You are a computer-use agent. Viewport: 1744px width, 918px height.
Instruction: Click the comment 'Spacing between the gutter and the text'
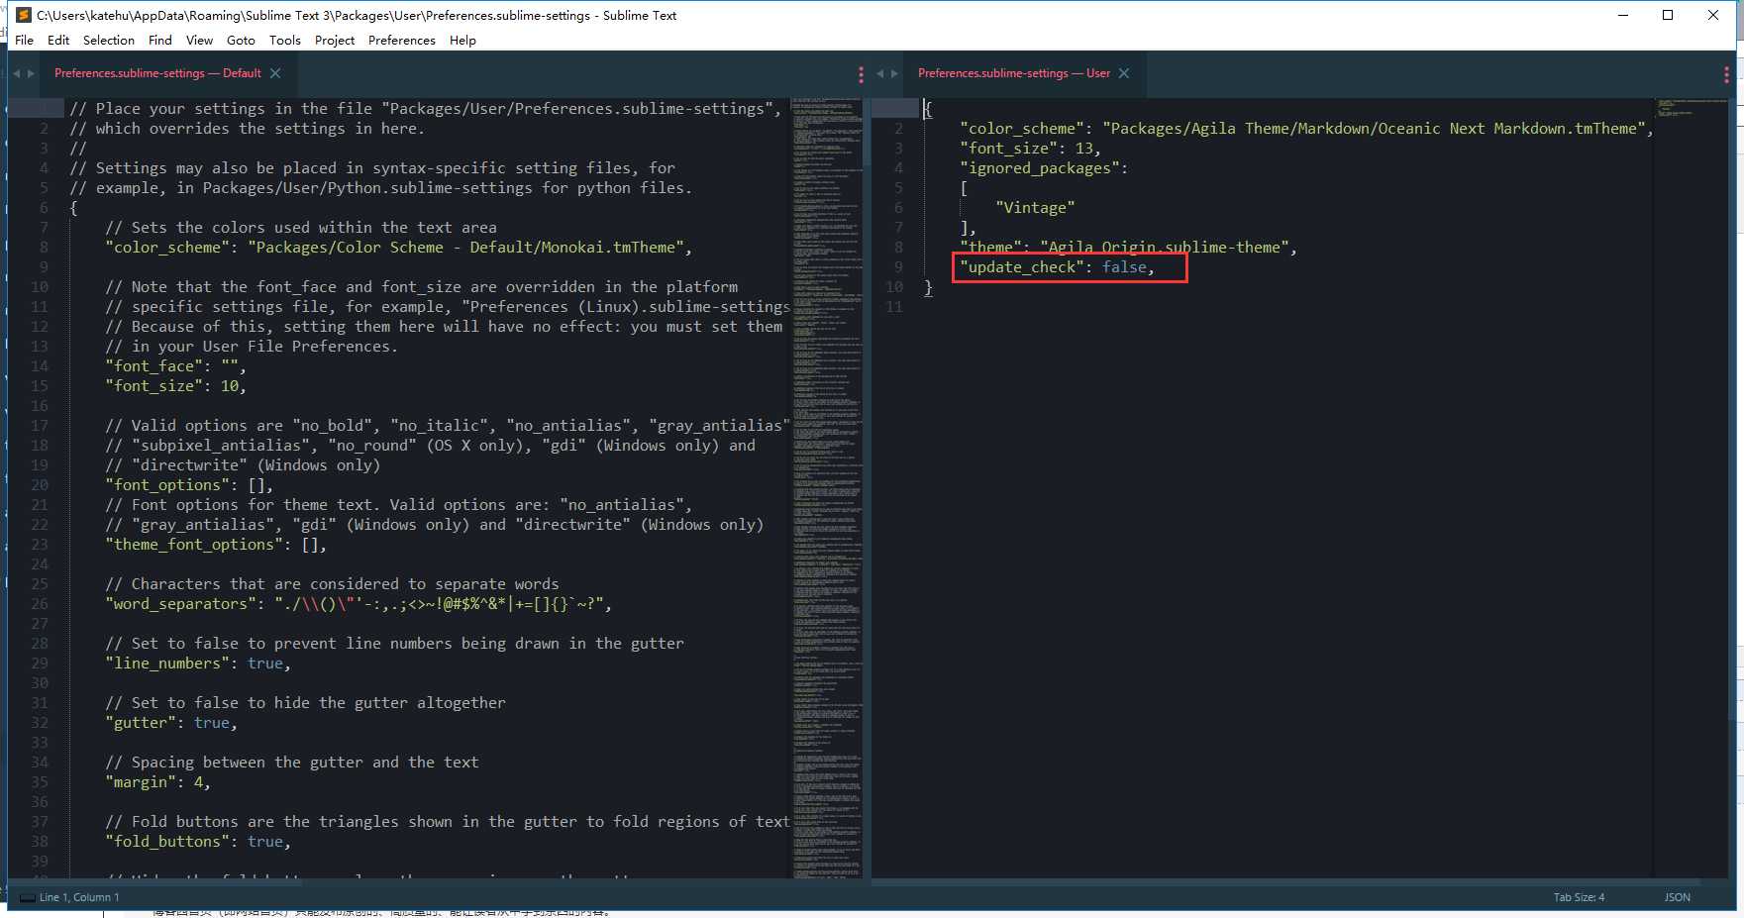click(x=292, y=763)
